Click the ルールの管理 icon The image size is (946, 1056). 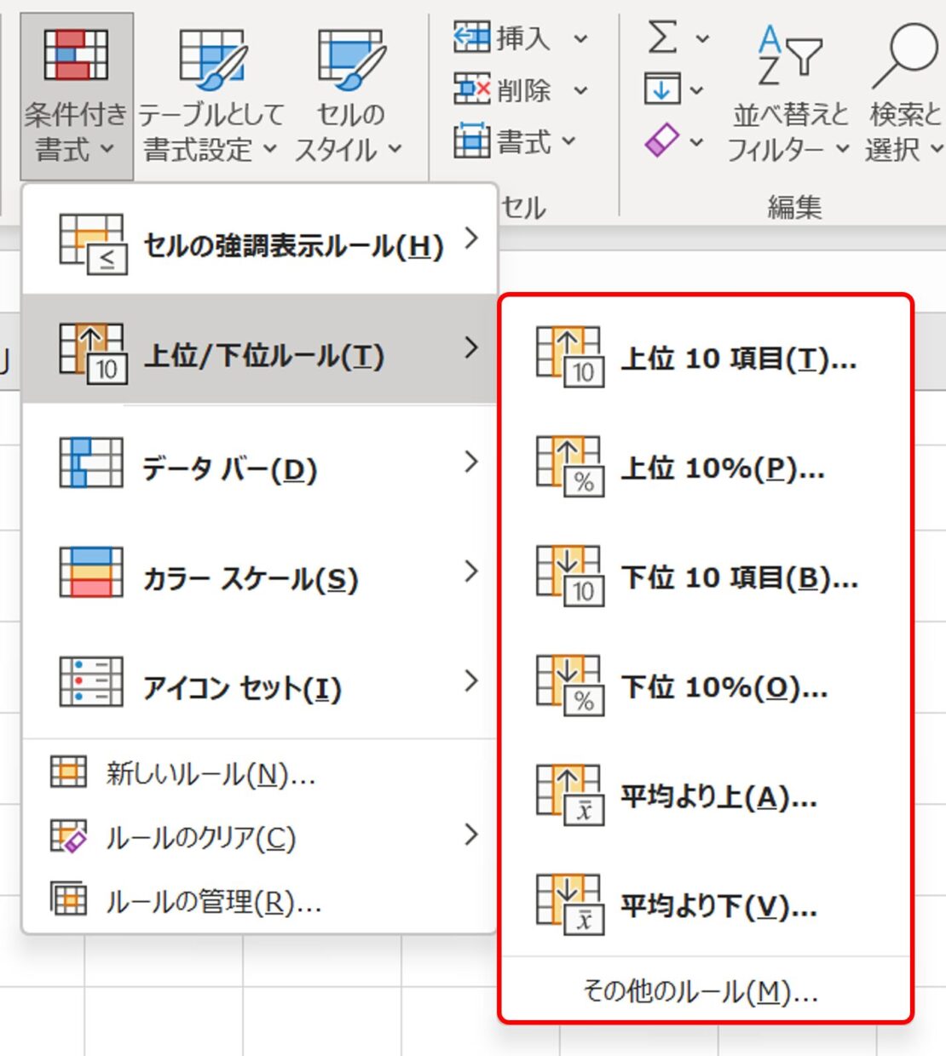coord(68,898)
